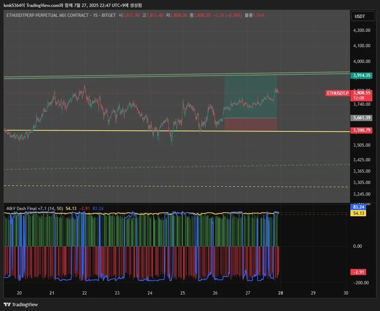Click the 4,100.00 price axis label
The height and width of the screenshot is (311, 380).
coord(362,46)
